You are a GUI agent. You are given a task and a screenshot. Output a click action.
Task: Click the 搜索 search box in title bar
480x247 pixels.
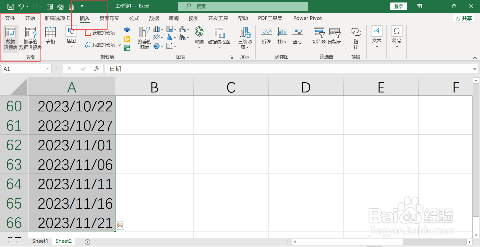tap(243, 6)
